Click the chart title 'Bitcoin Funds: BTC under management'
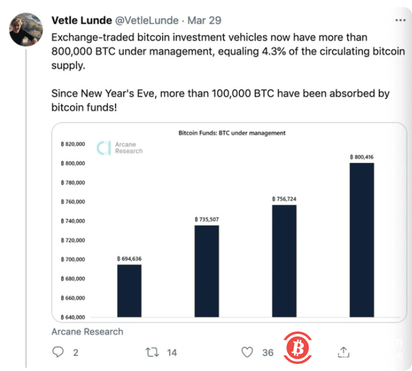 click(x=232, y=133)
